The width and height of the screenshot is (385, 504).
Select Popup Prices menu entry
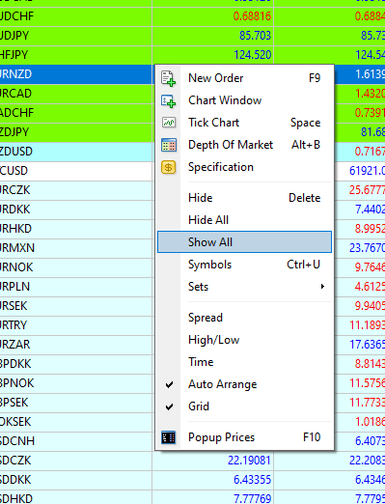[x=244, y=437]
